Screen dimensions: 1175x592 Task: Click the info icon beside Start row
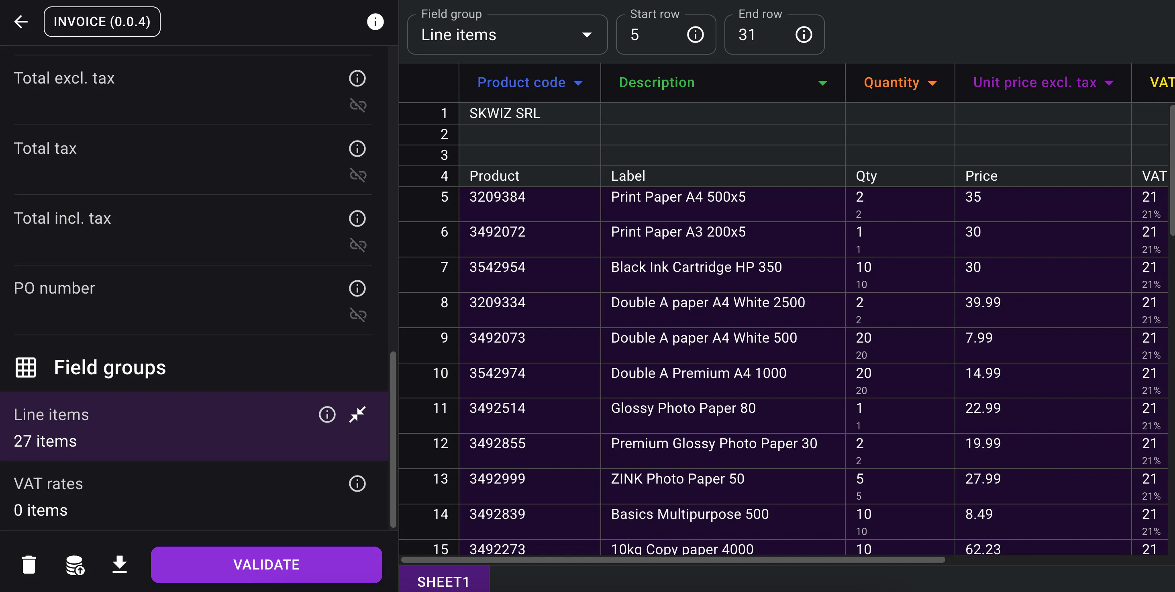pyautogui.click(x=695, y=34)
